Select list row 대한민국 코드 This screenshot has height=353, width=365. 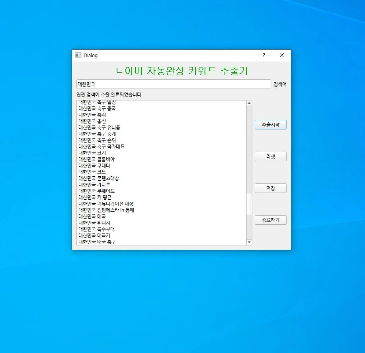coord(161,172)
